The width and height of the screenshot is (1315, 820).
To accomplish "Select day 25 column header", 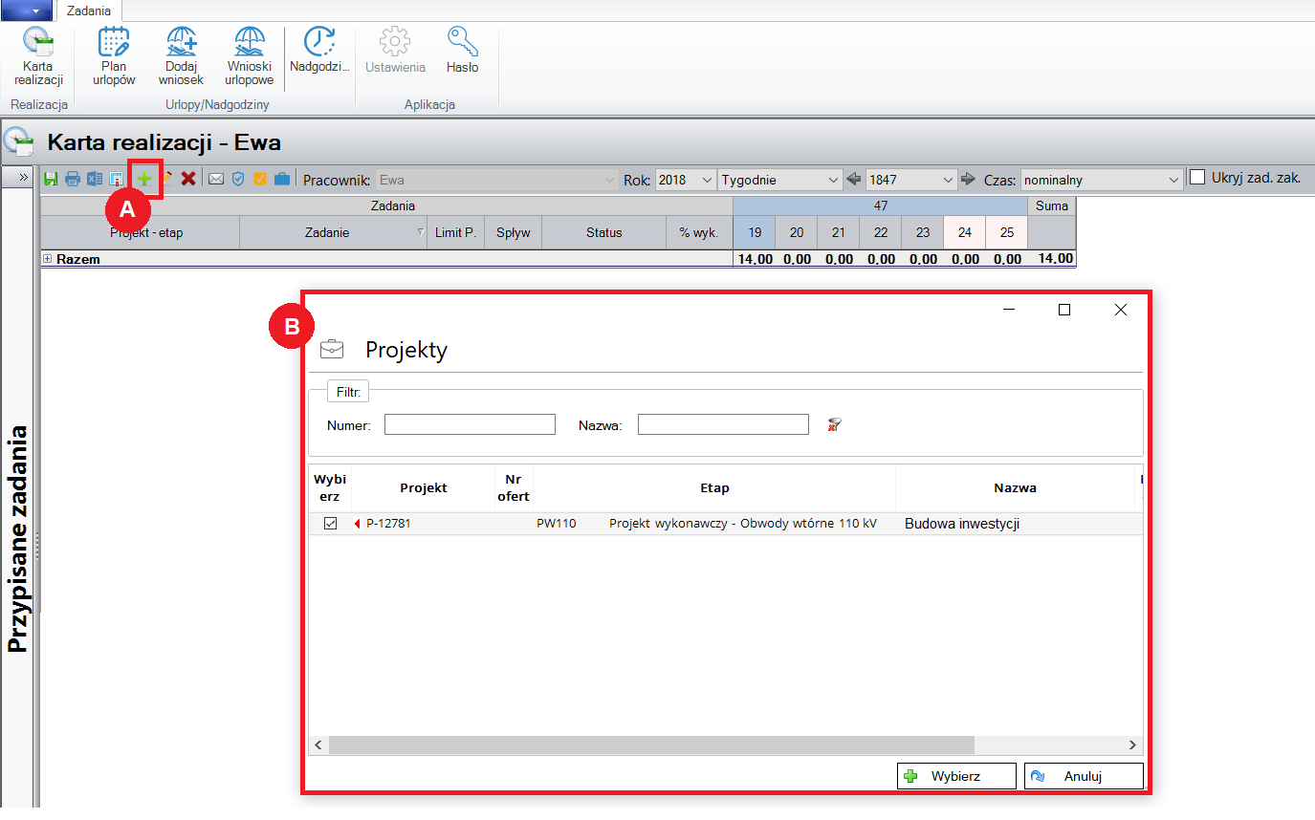I will pyautogui.click(x=1006, y=232).
